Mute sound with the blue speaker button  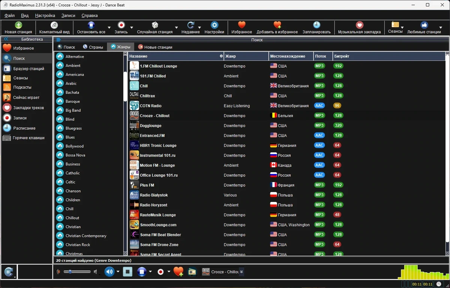[109, 272]
